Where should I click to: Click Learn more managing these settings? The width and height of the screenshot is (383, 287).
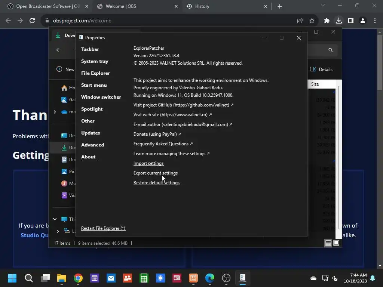click(171, 154)
